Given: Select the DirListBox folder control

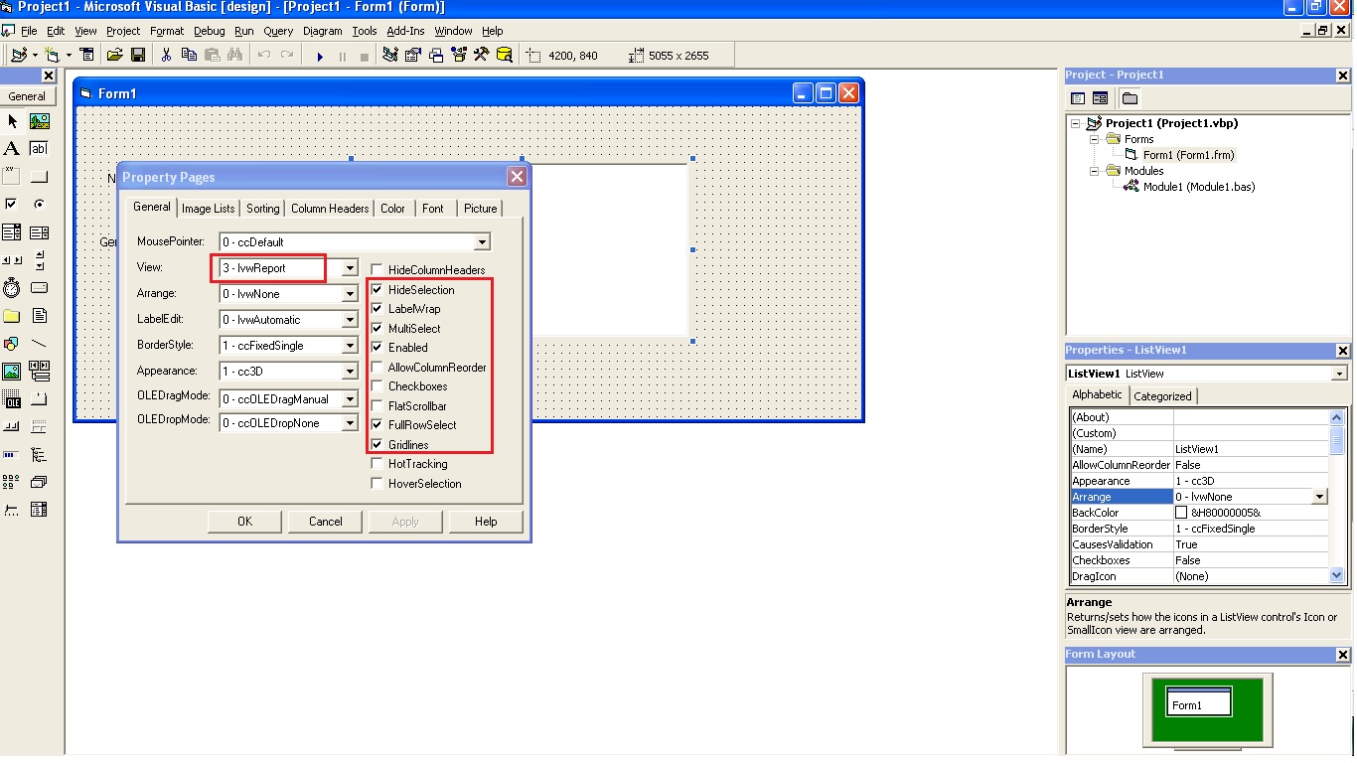Looking at the screenshot, I should click(12, 316).
